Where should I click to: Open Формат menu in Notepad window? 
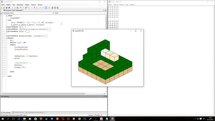[x=122, y=5]
